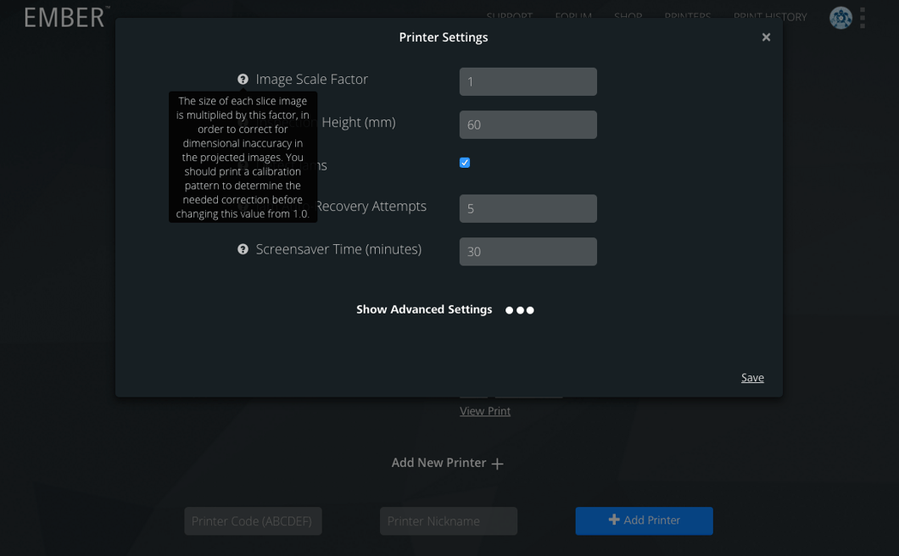The width and height of the screenshot is (899, 556).
Task: Click the three dots beside Show Advanced Settings
Action: click(520, 310)
